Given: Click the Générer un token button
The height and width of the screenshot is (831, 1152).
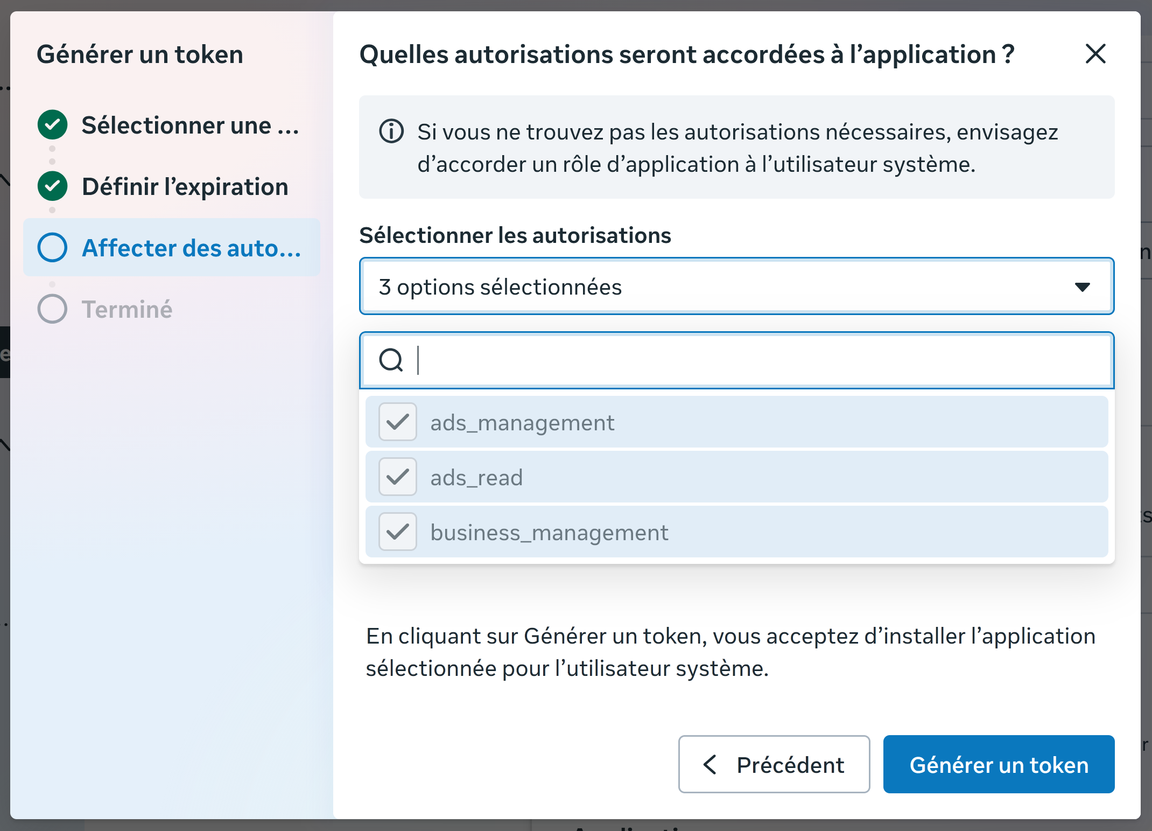Looking at the screenshot, I should tap(999, 764).
